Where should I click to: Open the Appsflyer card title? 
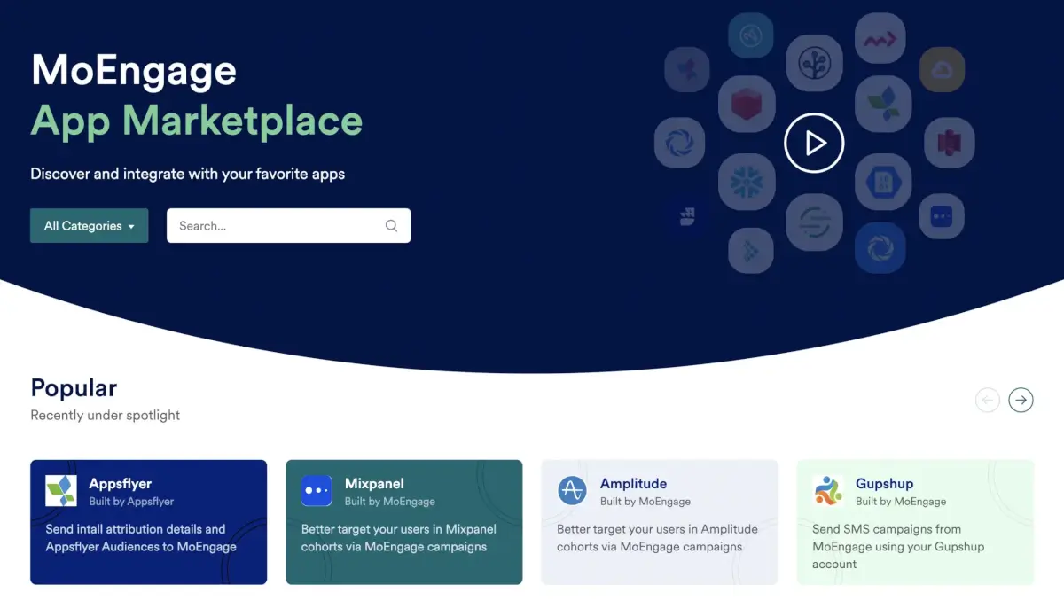pos(121,484)
